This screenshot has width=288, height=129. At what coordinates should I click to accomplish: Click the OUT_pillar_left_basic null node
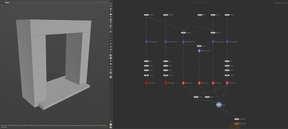coord(199,51)
